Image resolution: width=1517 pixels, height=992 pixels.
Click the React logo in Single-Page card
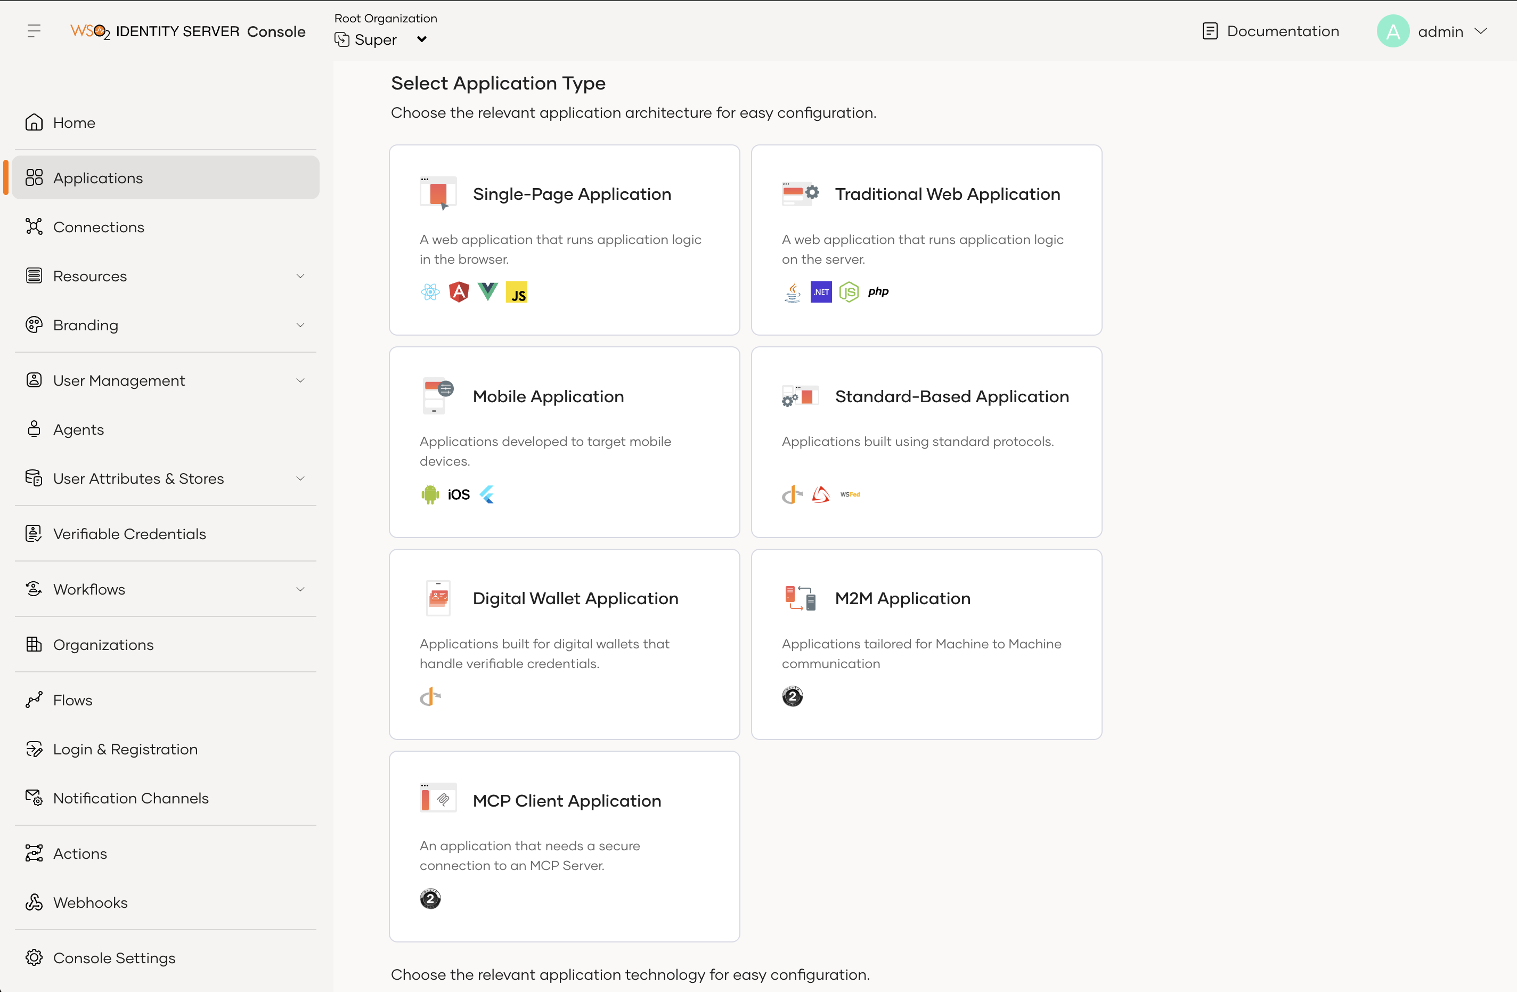click(430, 292)
